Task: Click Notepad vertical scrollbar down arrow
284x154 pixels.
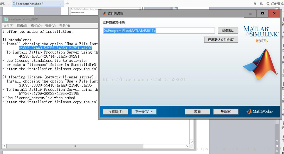Action: tap(191, 142)
